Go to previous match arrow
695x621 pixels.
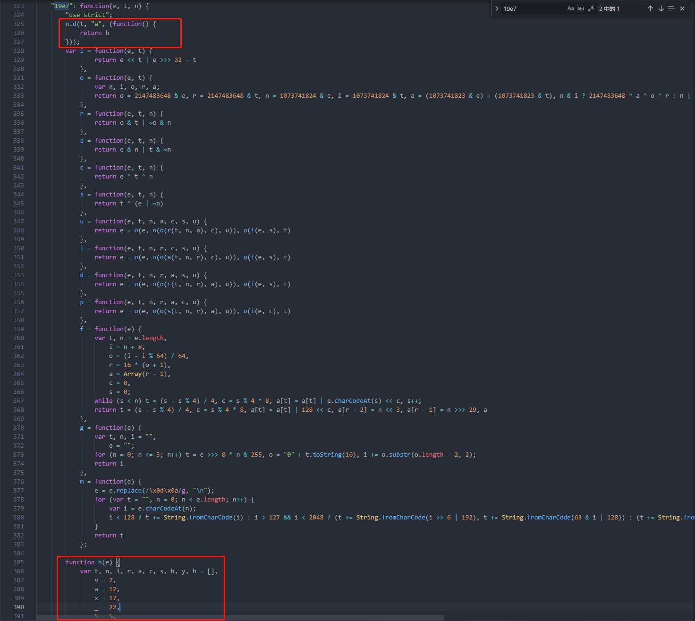coord(650,9)
